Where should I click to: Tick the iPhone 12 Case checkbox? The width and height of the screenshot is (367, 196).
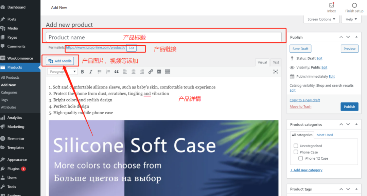tap(300, 158)
